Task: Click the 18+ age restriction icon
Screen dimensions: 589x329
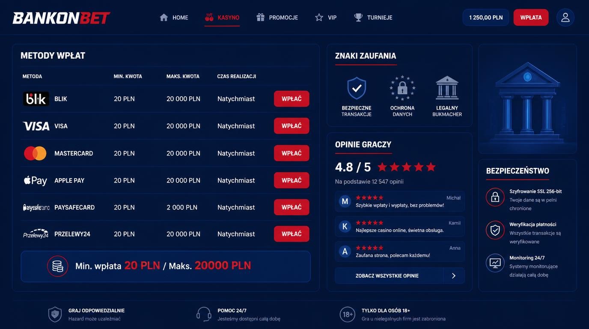Action: [x=348, y=314]
